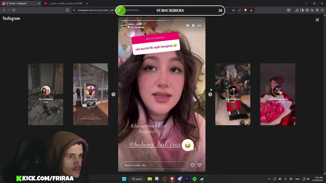Mute the story audio speaker icon
The width and height of the screenshot is (326, 183).
pyautogui.click(x=188, y=25)
